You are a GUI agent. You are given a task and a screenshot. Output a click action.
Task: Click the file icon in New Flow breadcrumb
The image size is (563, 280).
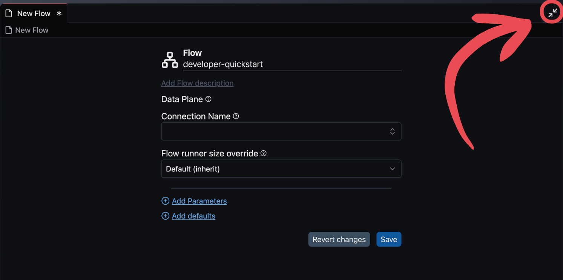pos(9,30)
